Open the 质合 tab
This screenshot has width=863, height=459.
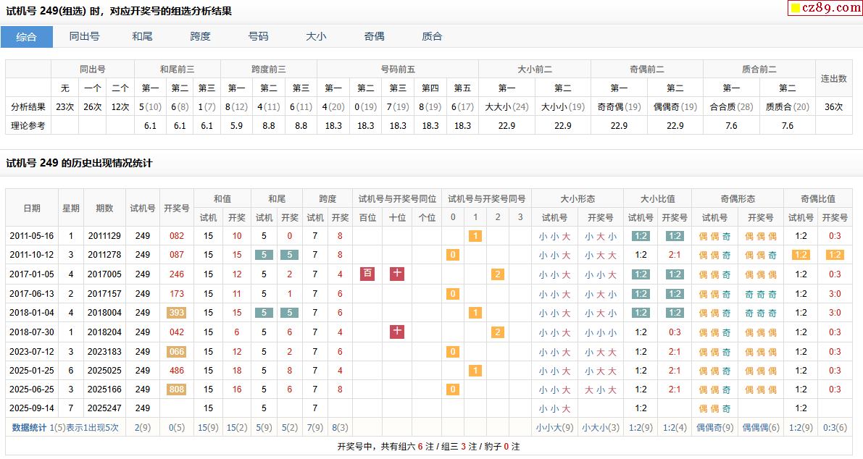(x=432, y=37)
